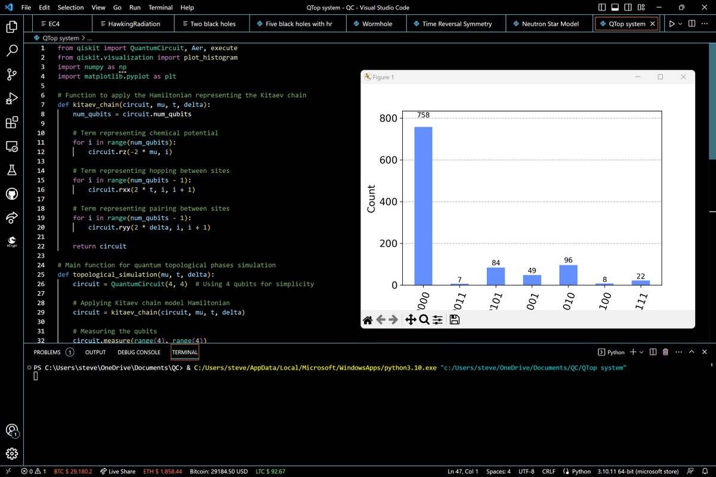Viewport: 716px width, 477px height.
Task: Maximize the terminal panel with the chevron
Action: coord(691,352)
